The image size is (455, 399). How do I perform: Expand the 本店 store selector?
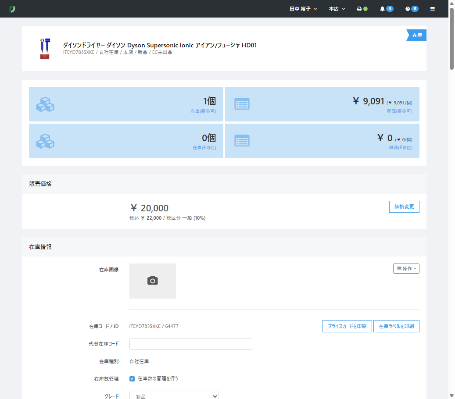point(337,9)
